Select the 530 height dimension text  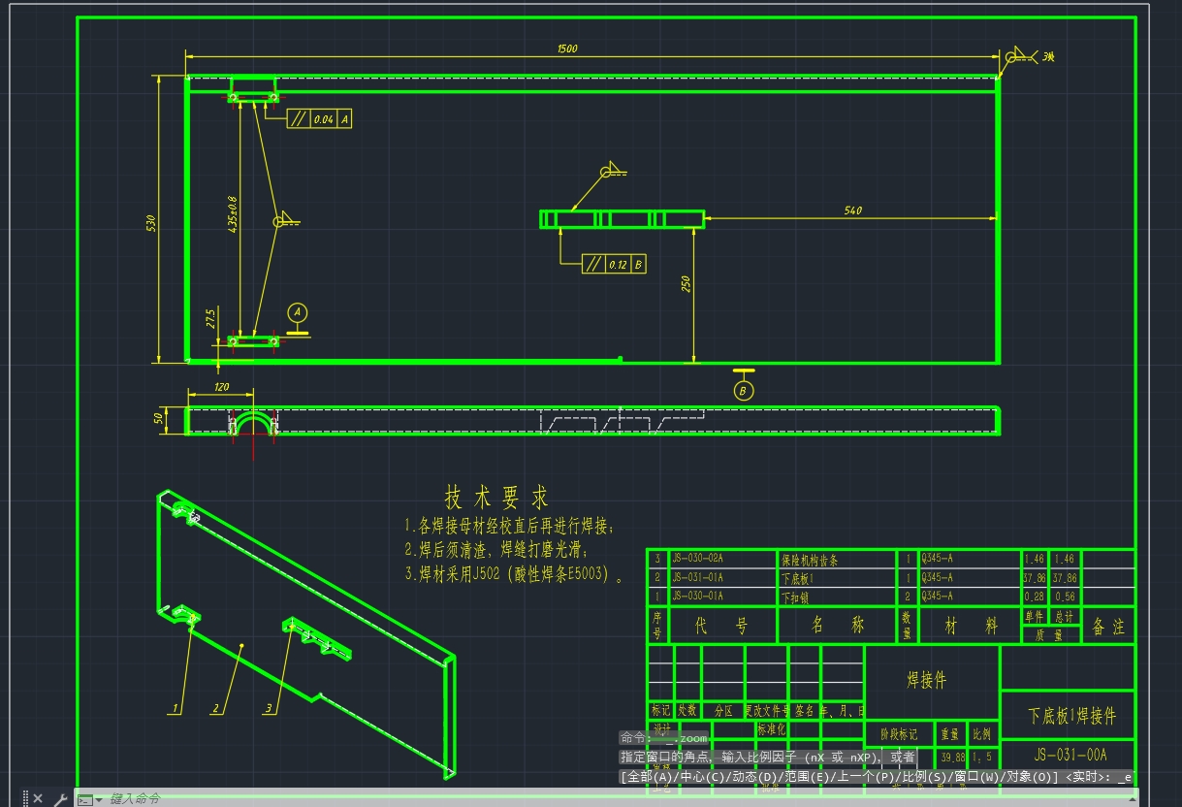151,223
